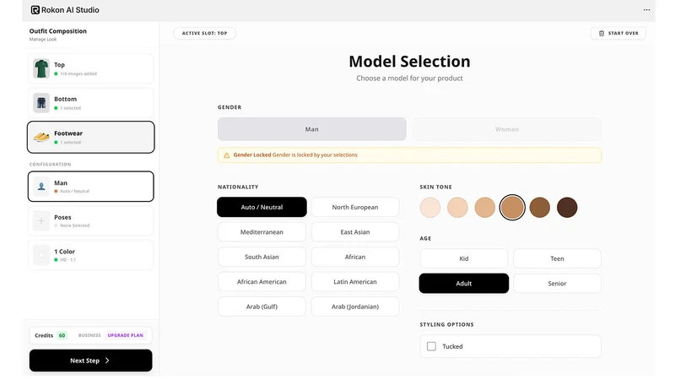Choose South Asian nationality

click(x=262, y=257)
